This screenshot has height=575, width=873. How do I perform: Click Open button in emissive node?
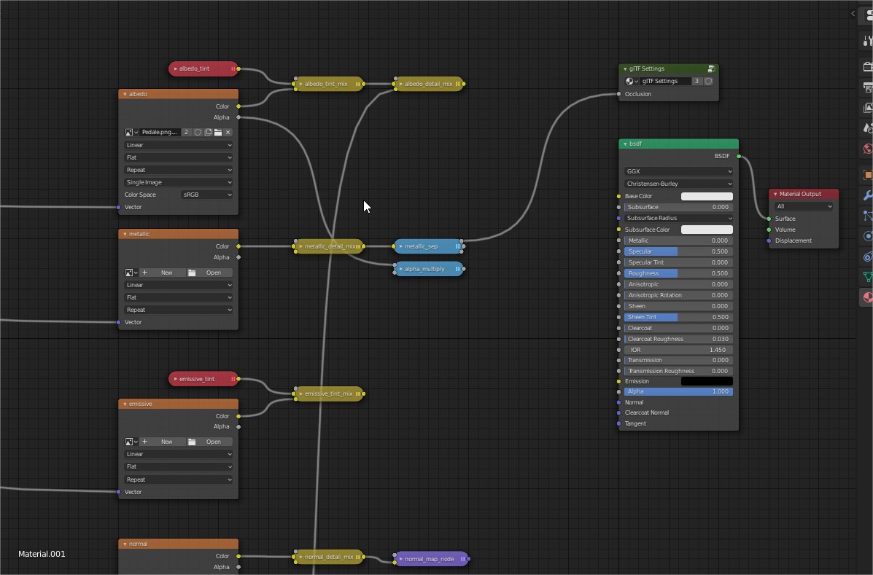tap(208, 442)
